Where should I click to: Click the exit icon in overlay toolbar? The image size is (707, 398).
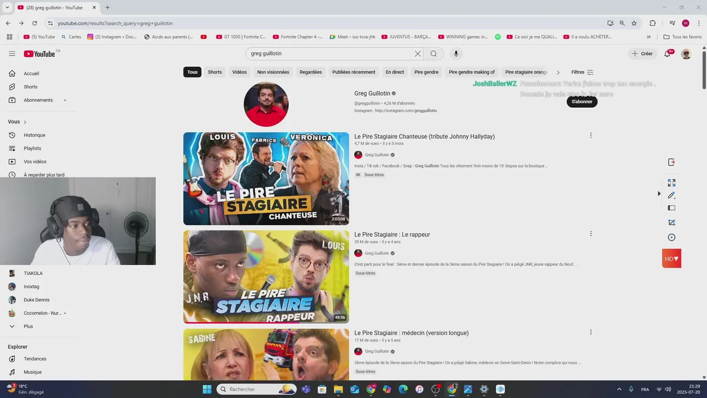pyautogui.click(x=672, y=162)
